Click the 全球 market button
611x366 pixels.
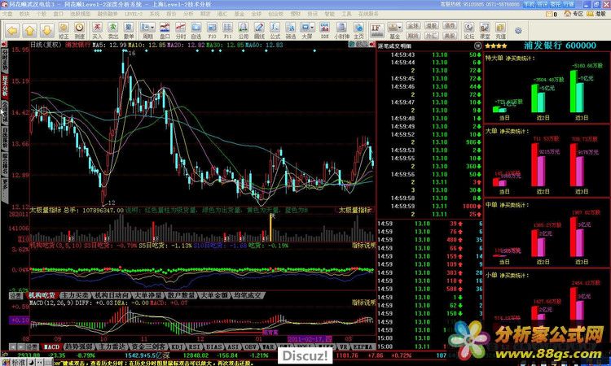click(x=413, y=26)
